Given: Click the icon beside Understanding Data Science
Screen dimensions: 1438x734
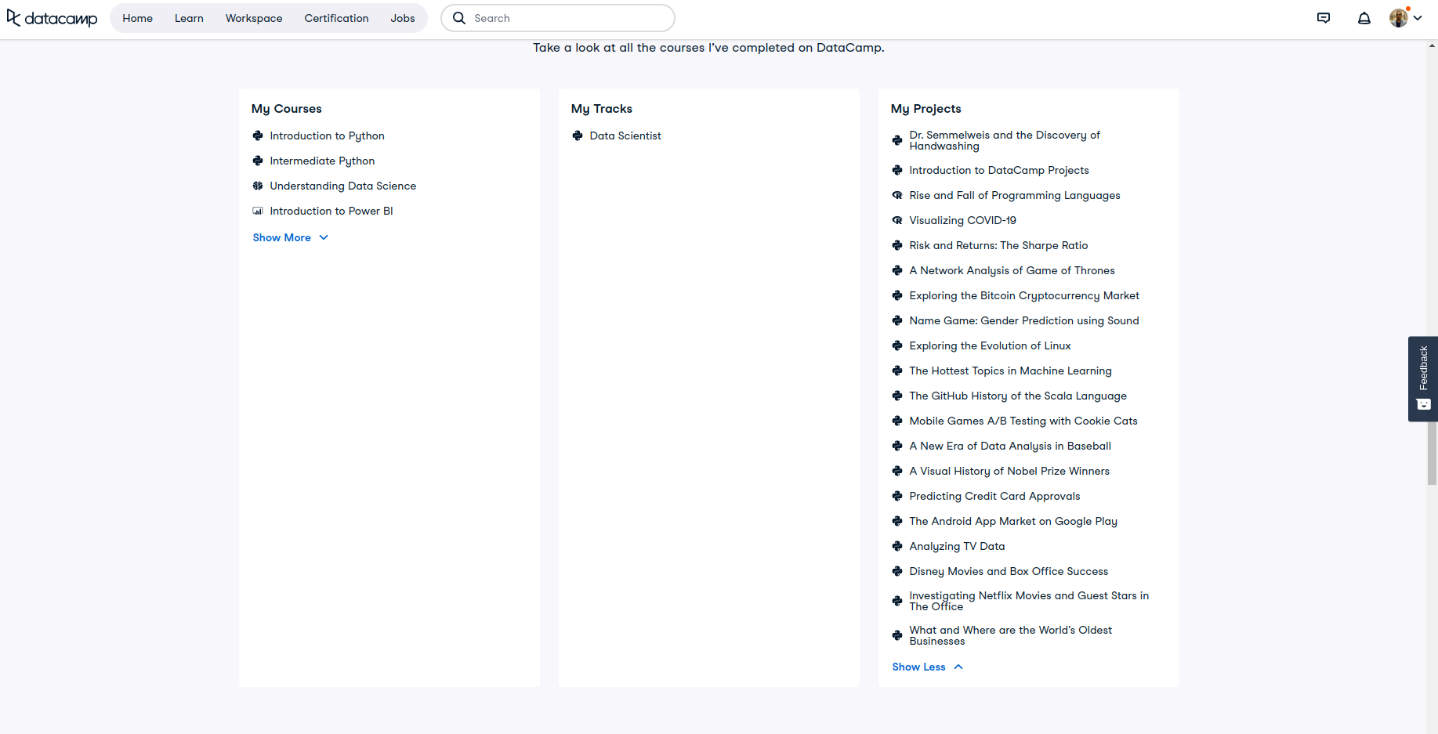Looking at the screenshot, I should click(258, 186).
